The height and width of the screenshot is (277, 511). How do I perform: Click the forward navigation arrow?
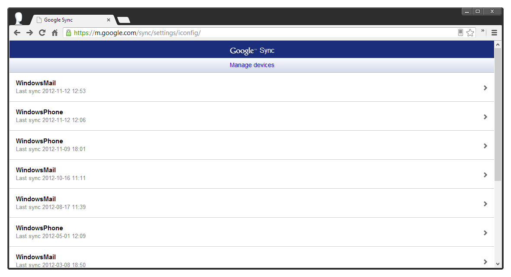[x=29, y=33]
